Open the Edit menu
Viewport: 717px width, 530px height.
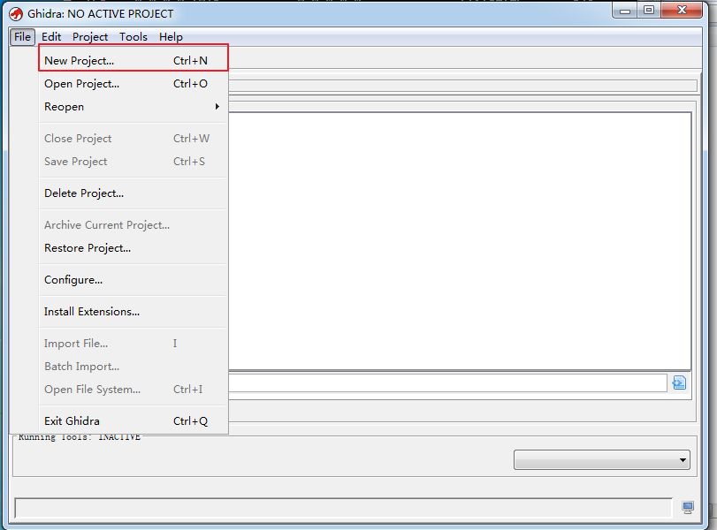coord(51,37)
